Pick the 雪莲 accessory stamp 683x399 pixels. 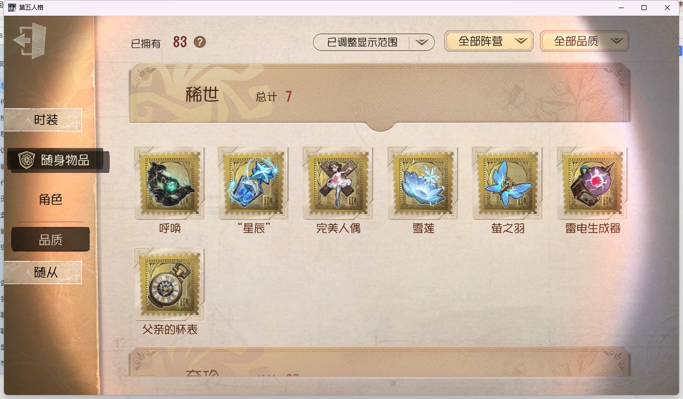click(x=423, y=183)
